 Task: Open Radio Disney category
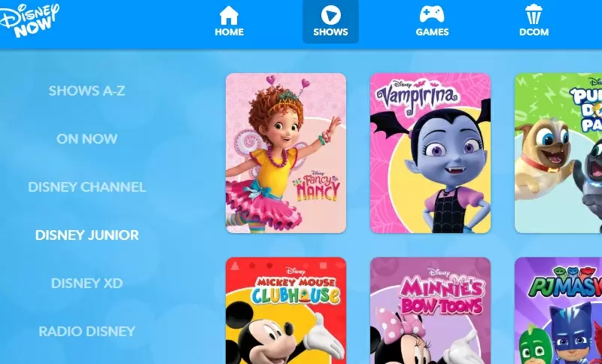tap(87, 331)
